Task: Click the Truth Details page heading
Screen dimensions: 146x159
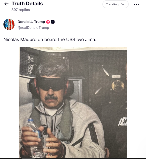Action: click(27, 4)
